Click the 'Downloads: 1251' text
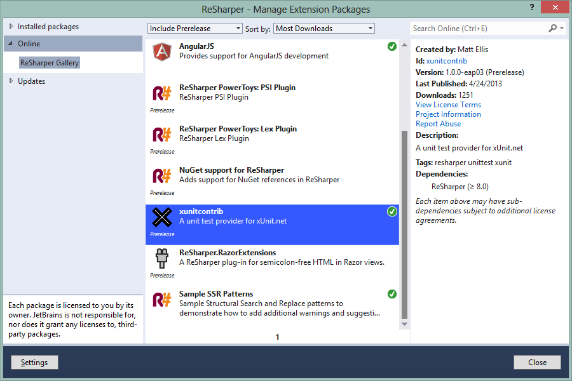Image resolution: width=572 pixels, height=381 pixels. pos(444,95)
